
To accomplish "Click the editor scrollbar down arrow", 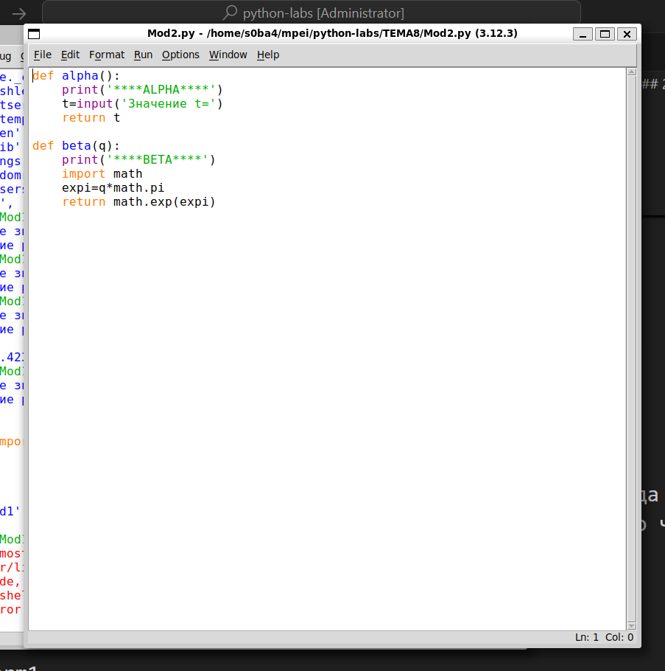I will click(630, 625).
